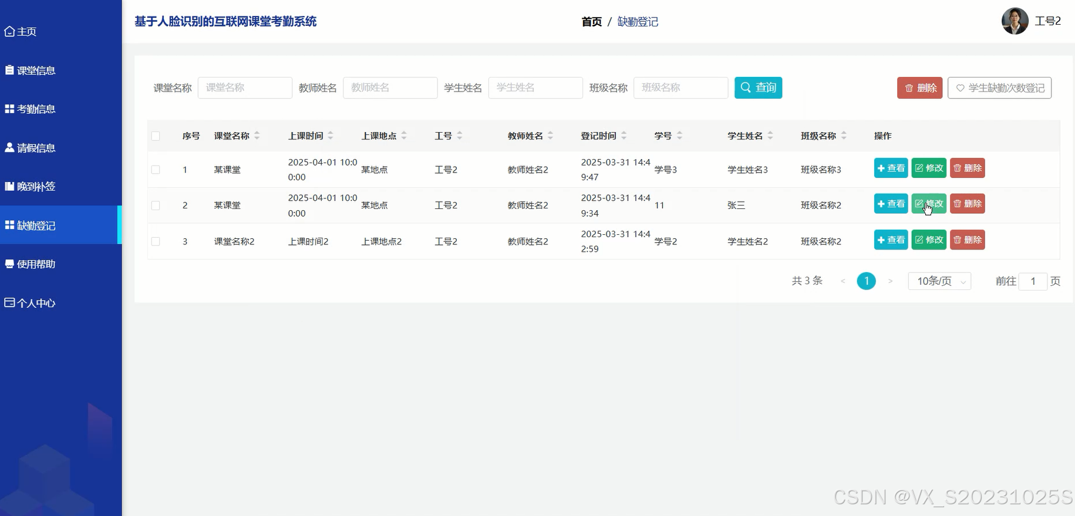
Task: Click the 前往 page number input
Action: pyautogui.click(x=1033, y=281)
